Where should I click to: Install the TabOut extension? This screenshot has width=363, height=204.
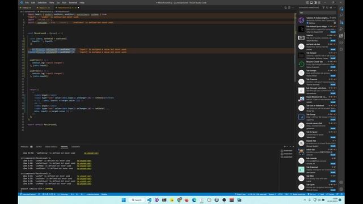(x=333, y=41)
